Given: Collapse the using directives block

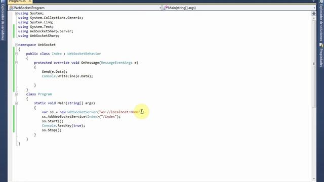Looking at the screenshot, I should point(16,13).
